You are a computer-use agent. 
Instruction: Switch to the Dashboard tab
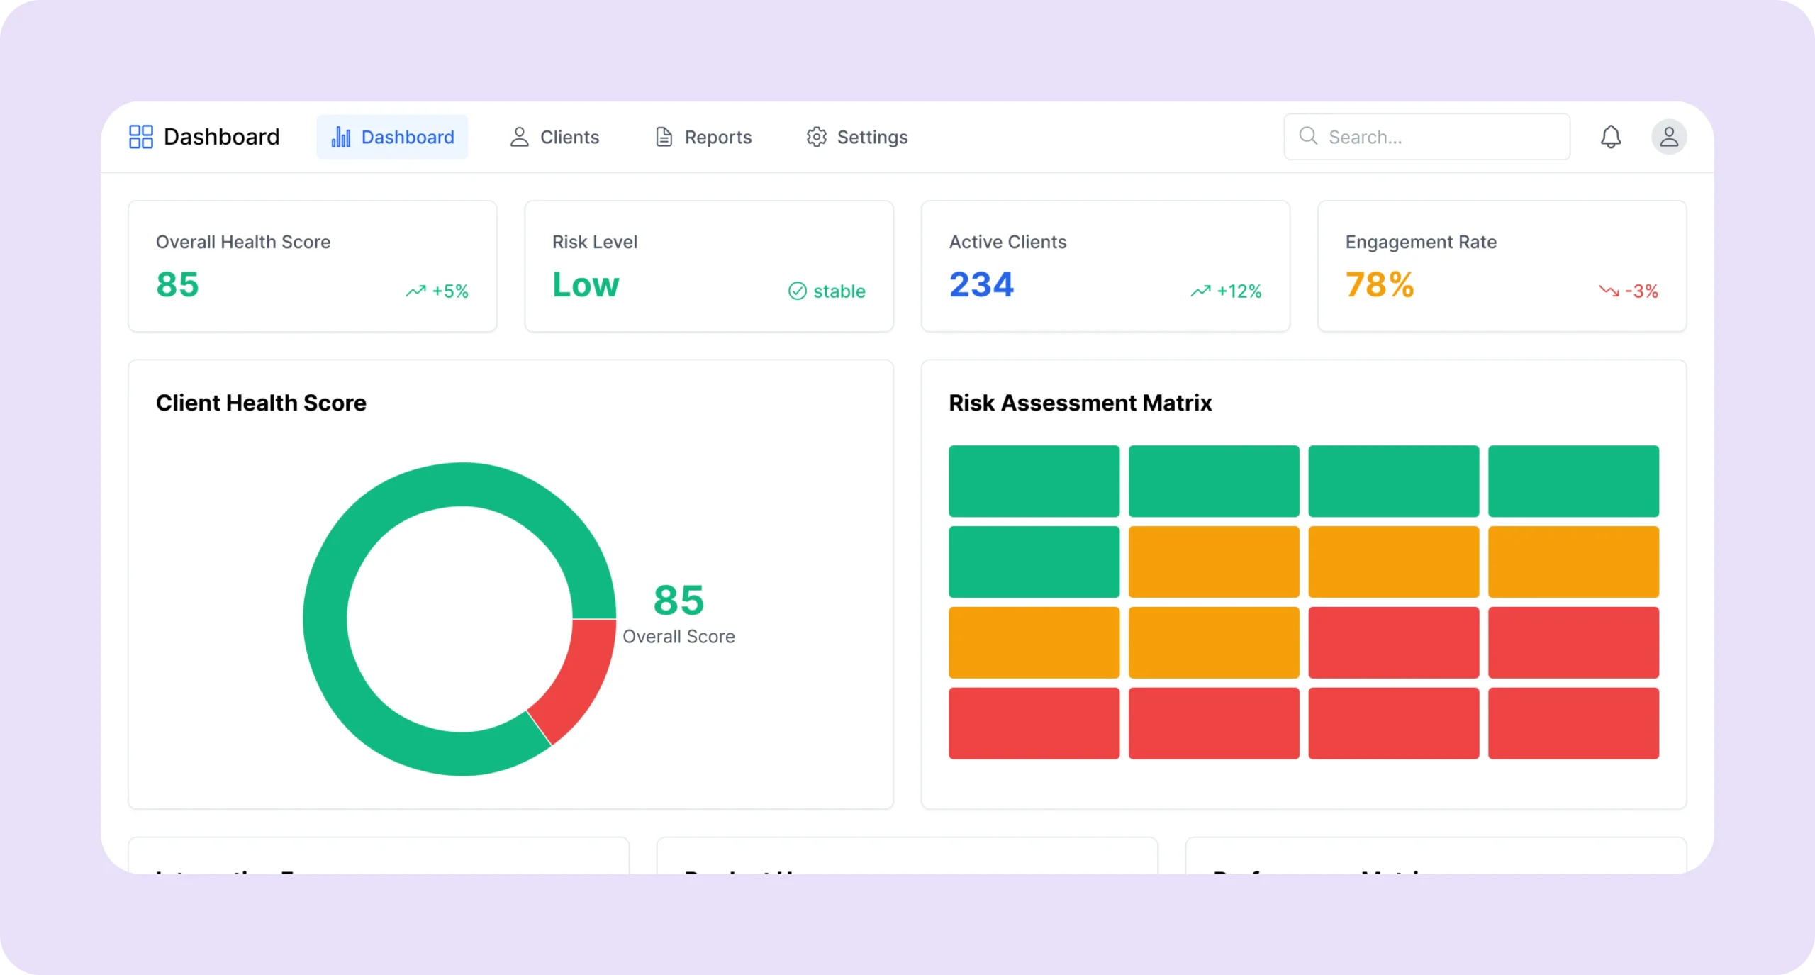[x=392, y=137]
